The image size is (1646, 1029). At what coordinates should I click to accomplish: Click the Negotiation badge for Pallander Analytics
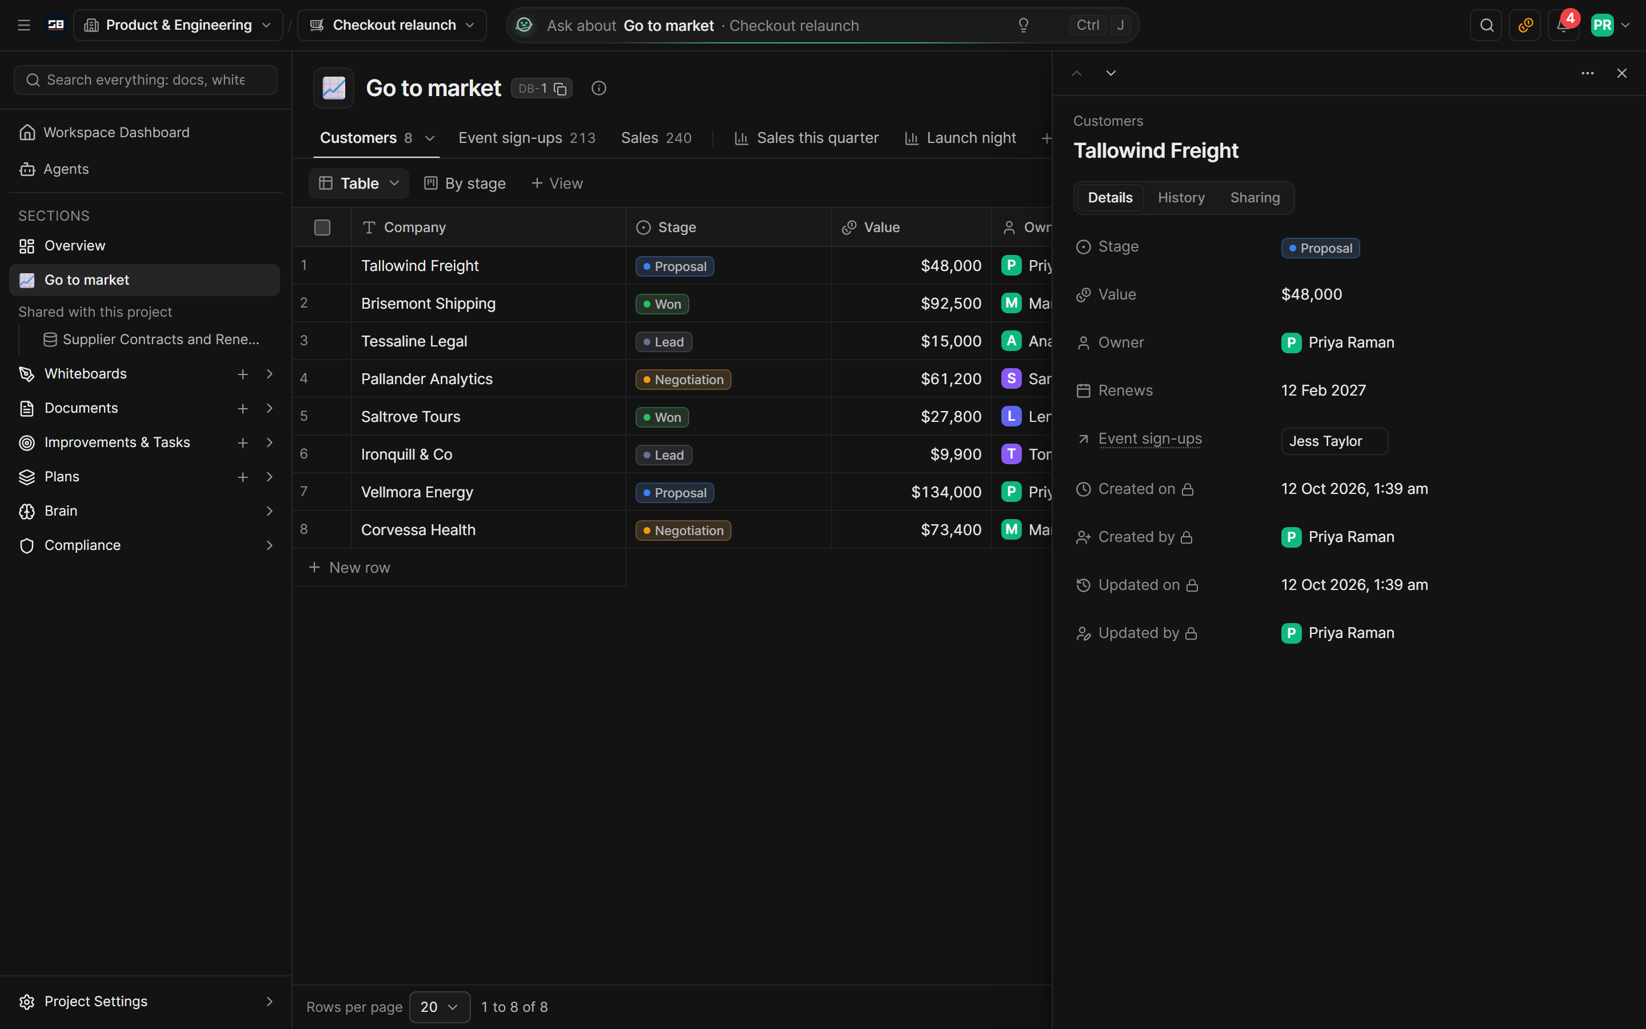coord(683,379)
